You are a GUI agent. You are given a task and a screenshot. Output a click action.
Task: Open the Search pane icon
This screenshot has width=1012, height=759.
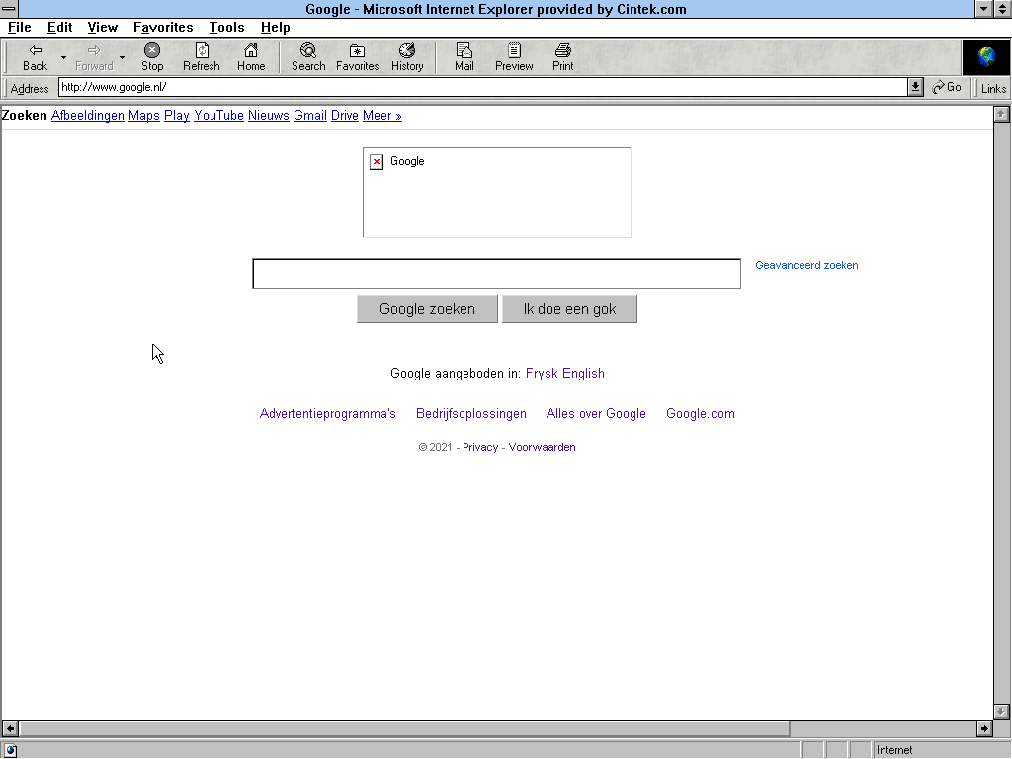[308, 56]
